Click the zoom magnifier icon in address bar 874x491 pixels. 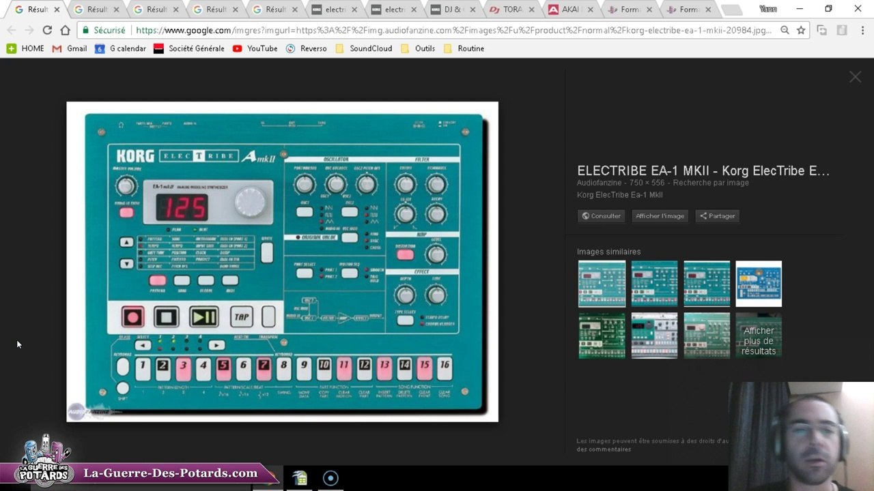point(785,30)
